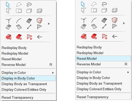Choose Redisplay Body in left menu
Viewport: 134px width, 101px height.
[28, 48]
